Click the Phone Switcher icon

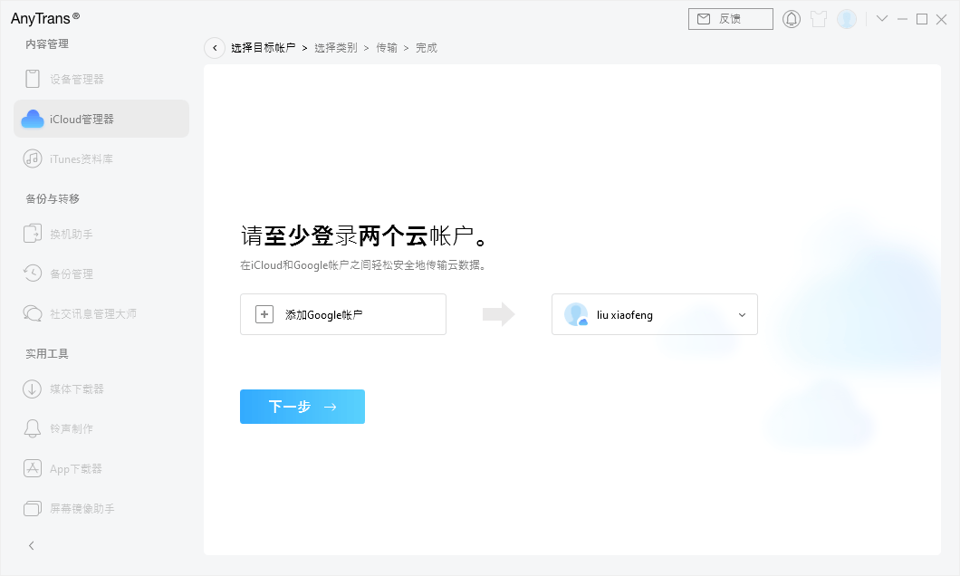(33, 234)
